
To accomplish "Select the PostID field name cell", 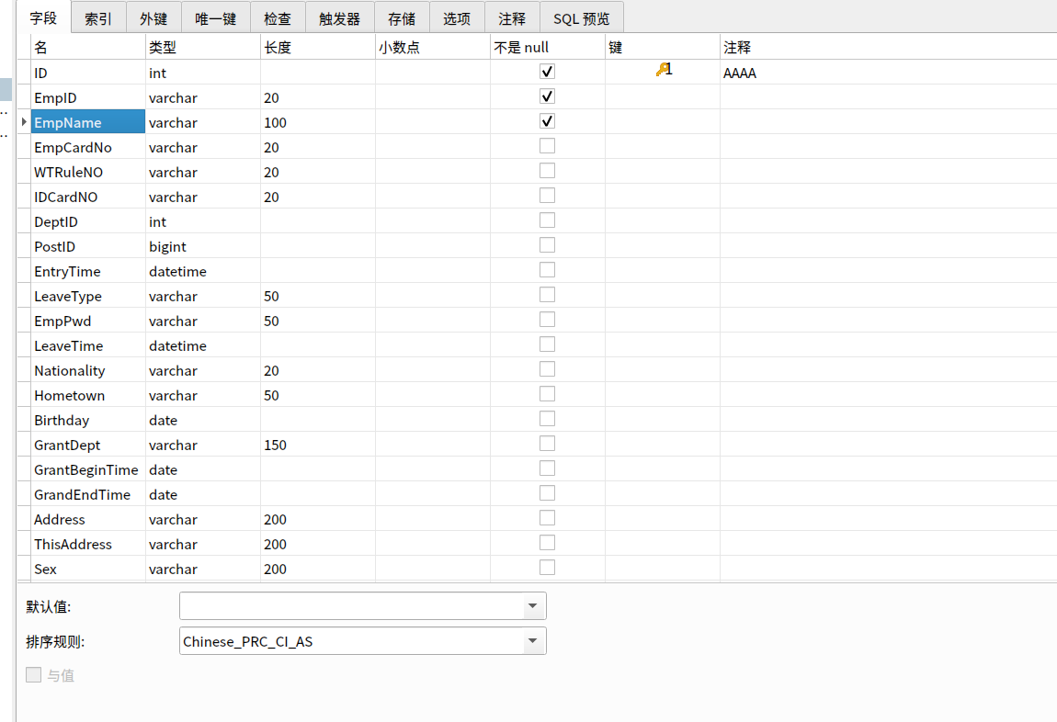I will [x=87, y=247].
